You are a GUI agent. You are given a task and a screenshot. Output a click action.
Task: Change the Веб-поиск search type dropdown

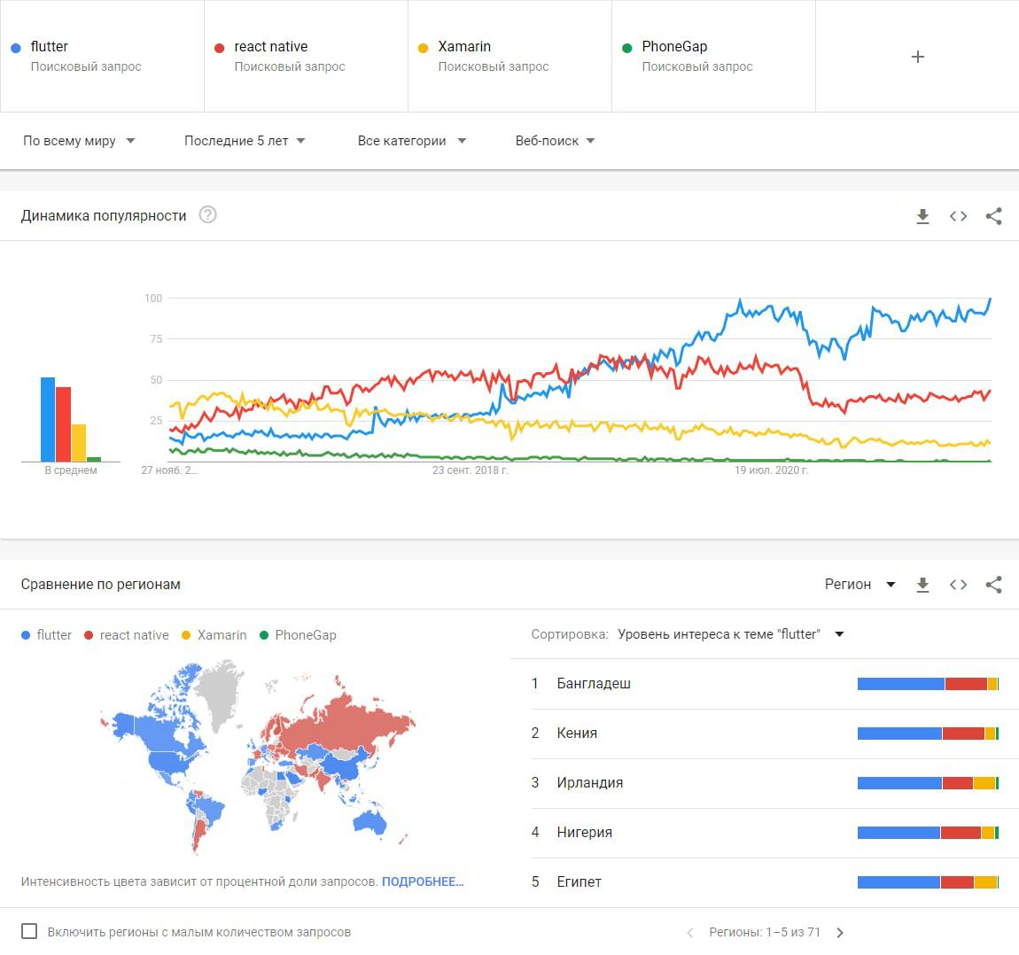tap(555, 141)
